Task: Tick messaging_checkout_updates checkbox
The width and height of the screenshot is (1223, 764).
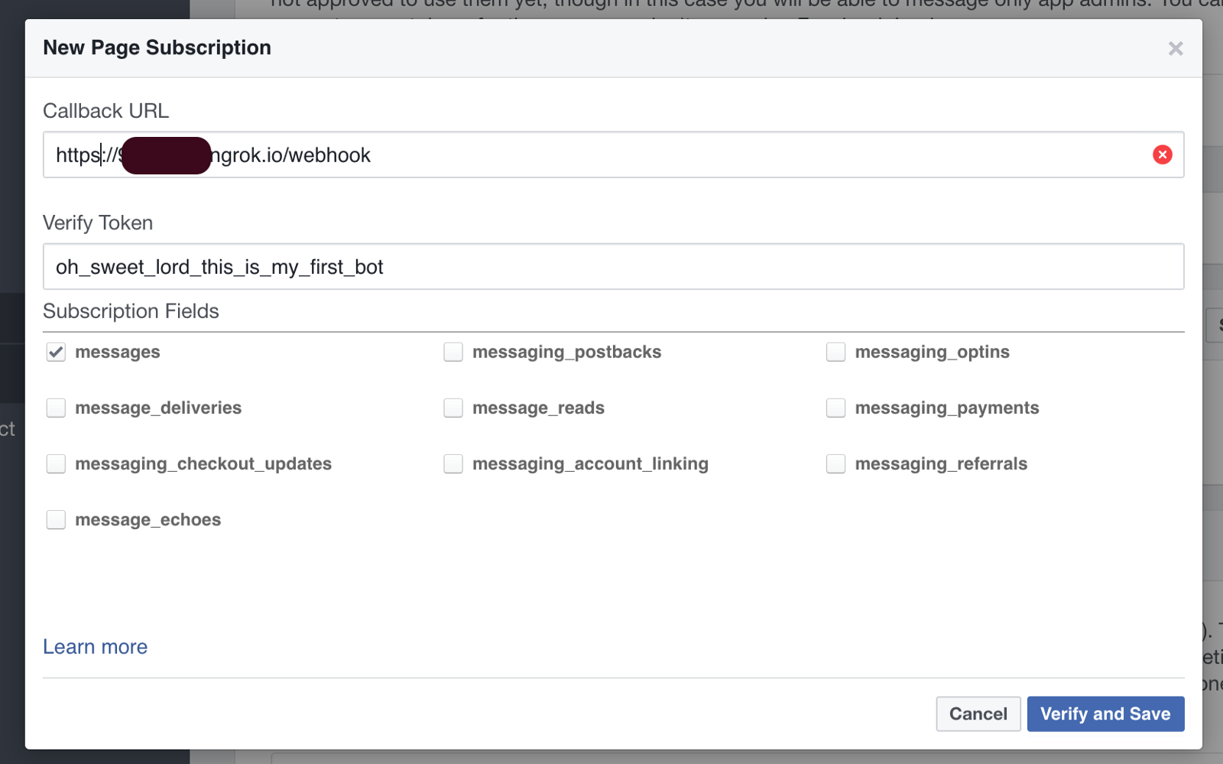Action: click(56, 463)
